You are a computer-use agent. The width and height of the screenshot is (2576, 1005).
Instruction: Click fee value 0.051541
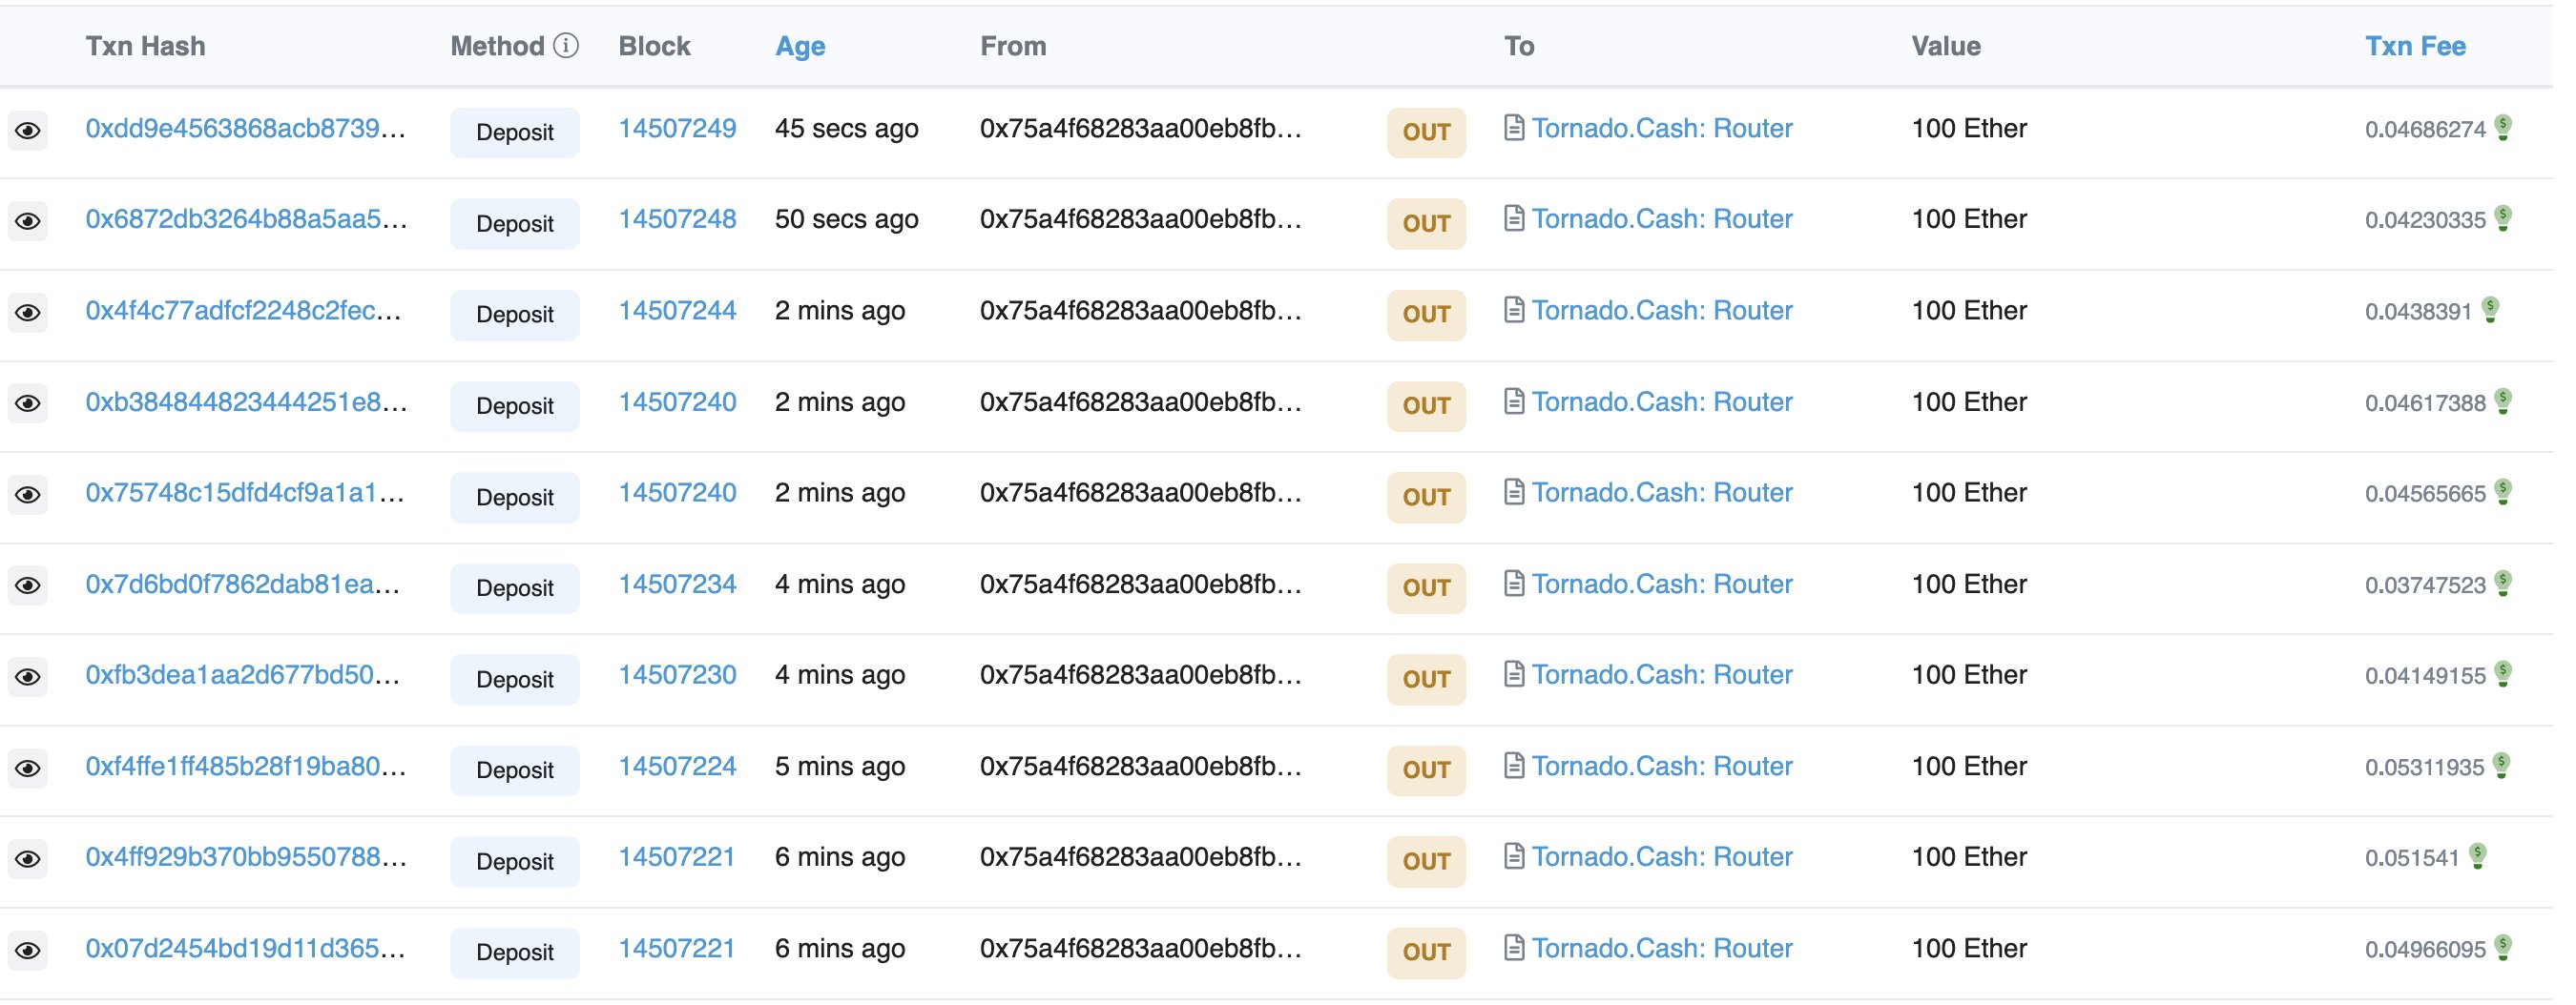pyautogui.click(x=2412, y=859)
